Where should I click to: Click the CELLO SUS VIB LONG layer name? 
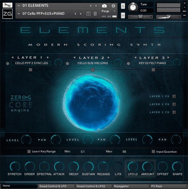tap(92, 63)
